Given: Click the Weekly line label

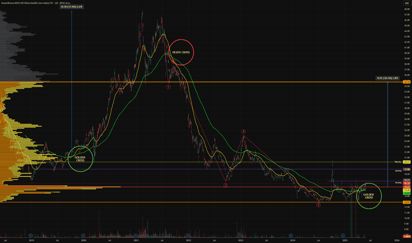Looking at the screenshot, I should (x=398, y=162).
